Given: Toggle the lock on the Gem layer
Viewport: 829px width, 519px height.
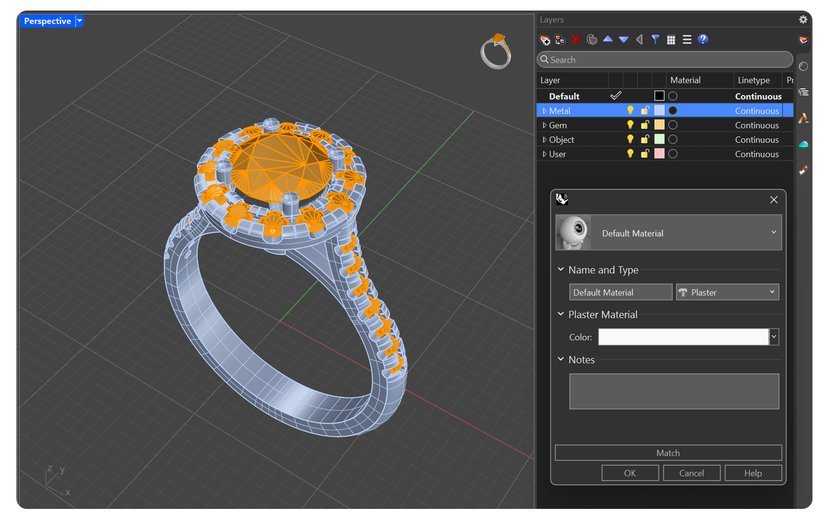Looking at the screenshot, I should point(645,125).
